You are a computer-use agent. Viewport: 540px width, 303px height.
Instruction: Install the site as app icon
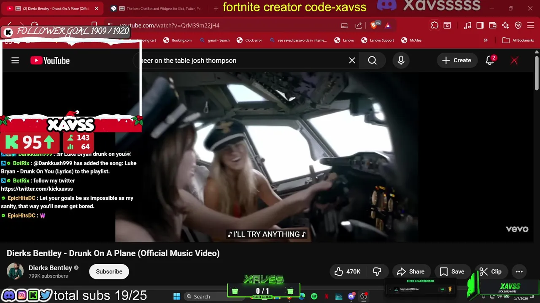pyautogui.click(x=345, y=26)
